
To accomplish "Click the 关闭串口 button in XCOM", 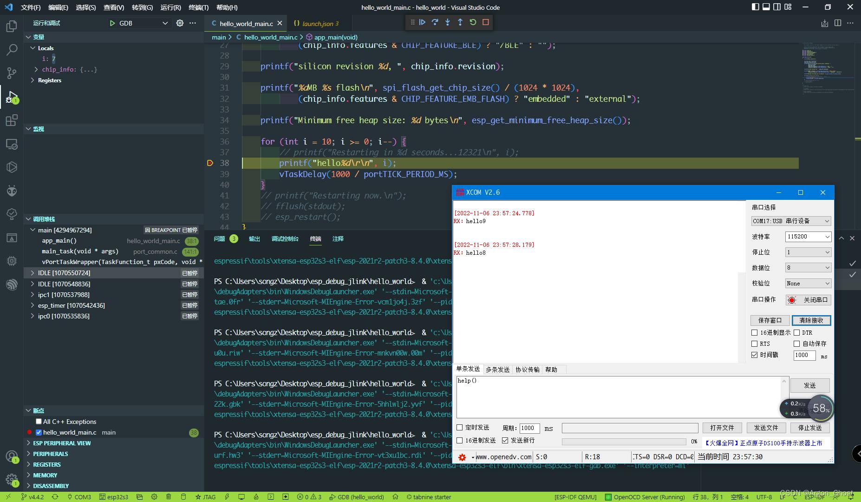I will 808,300.
